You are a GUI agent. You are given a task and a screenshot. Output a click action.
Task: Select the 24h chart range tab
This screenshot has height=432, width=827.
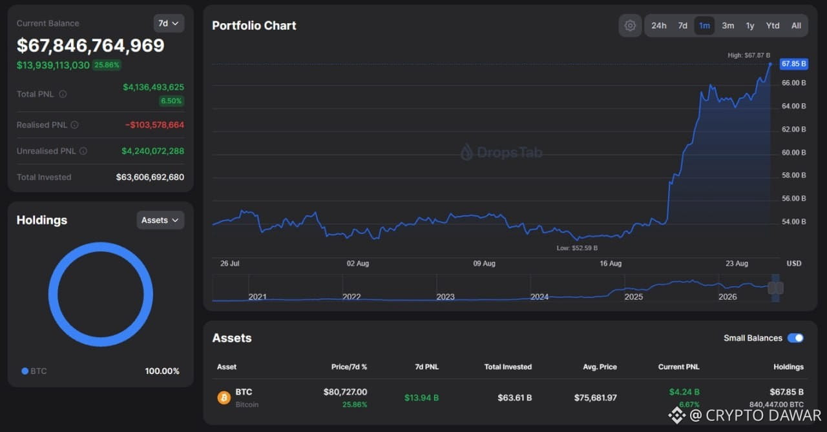[658, 26]
